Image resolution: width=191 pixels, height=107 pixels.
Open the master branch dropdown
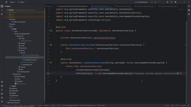(22, 2)
